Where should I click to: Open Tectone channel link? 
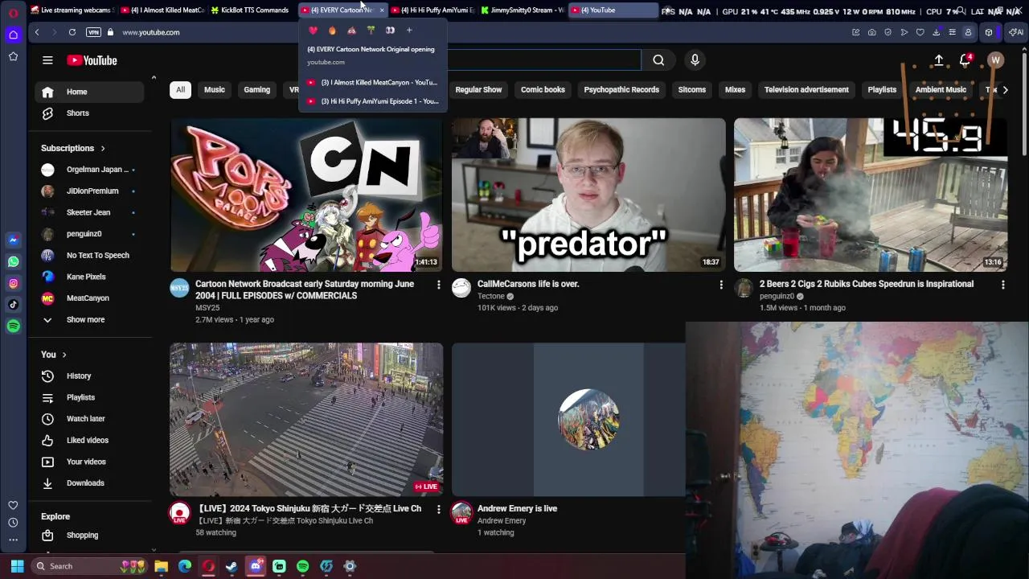tap(491, 296)
